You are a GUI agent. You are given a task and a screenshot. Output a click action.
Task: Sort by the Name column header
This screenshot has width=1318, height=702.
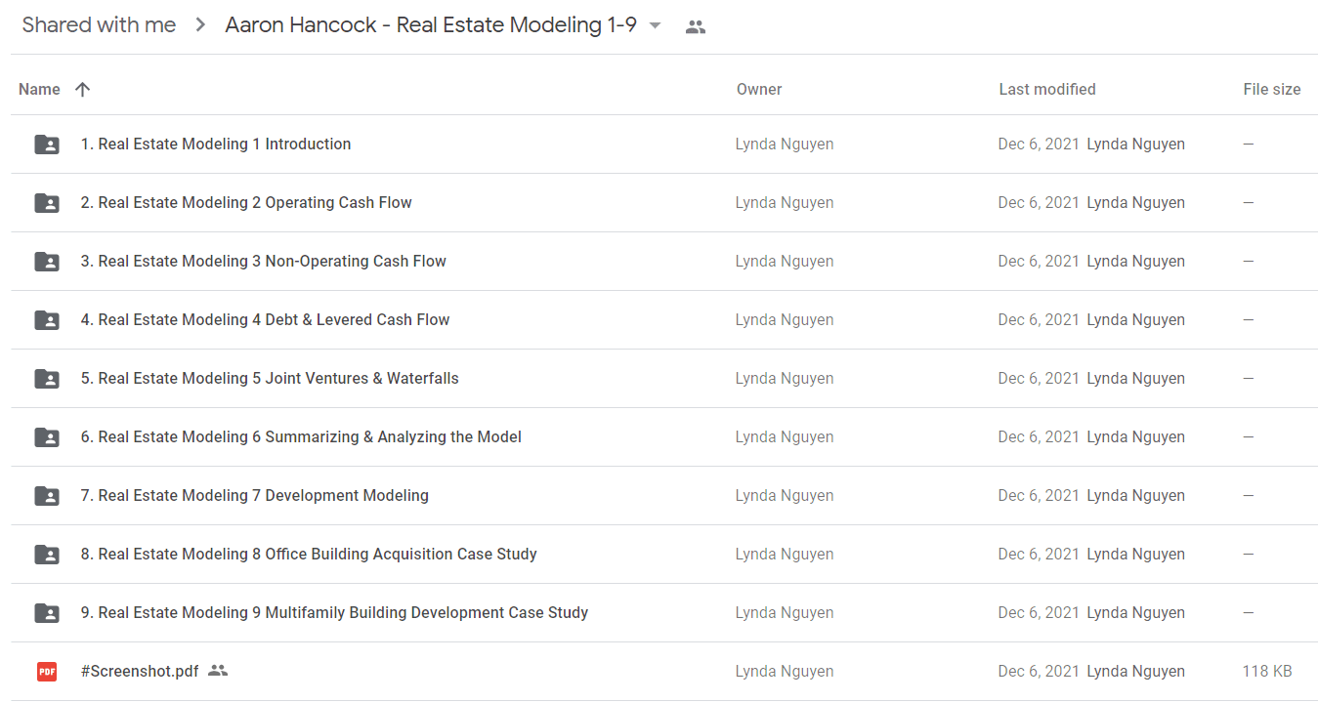39,89
